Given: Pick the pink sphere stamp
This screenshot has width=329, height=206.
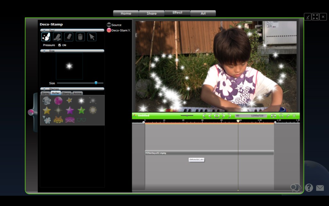Looking at the screenshot, I should (x=58, y=101).
